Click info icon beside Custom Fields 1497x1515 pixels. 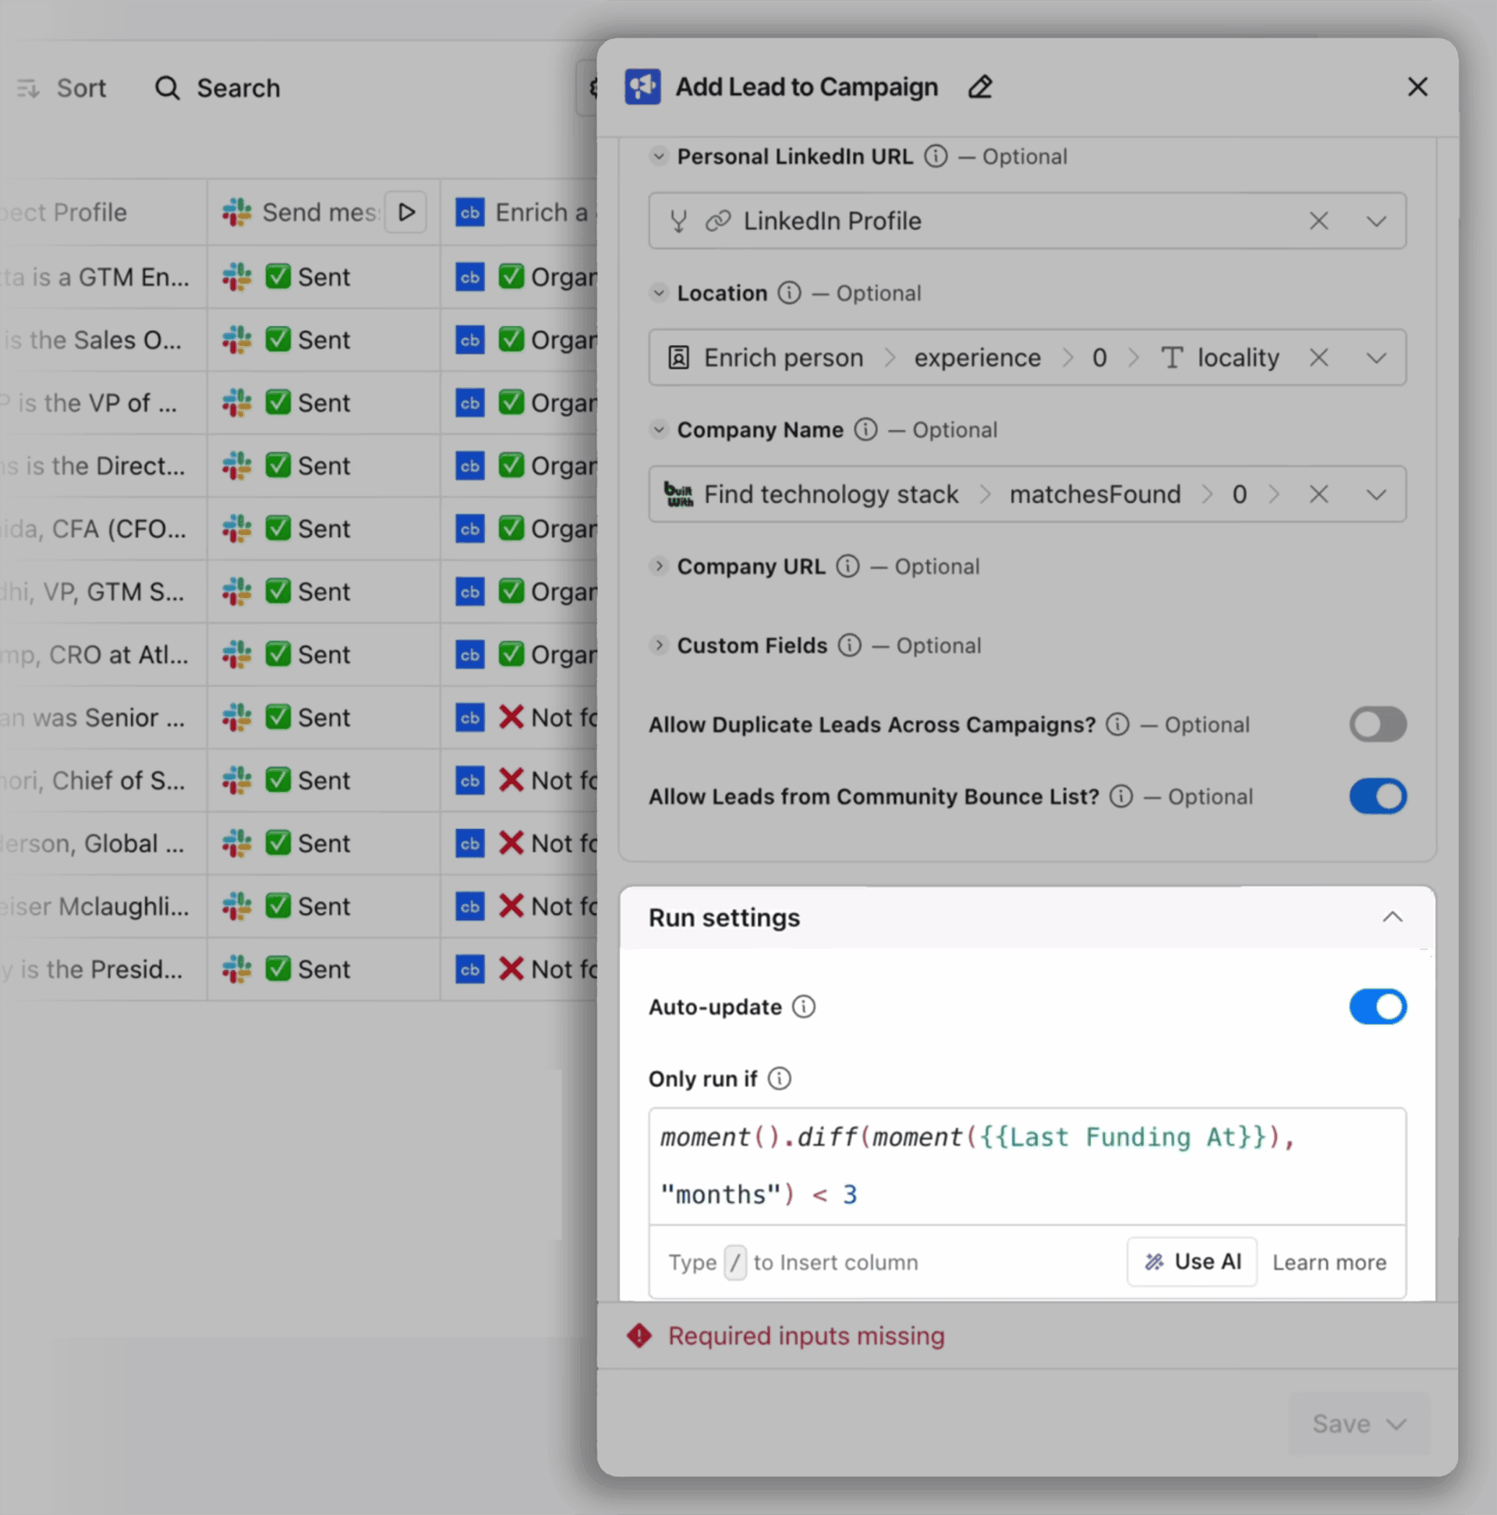849,646
